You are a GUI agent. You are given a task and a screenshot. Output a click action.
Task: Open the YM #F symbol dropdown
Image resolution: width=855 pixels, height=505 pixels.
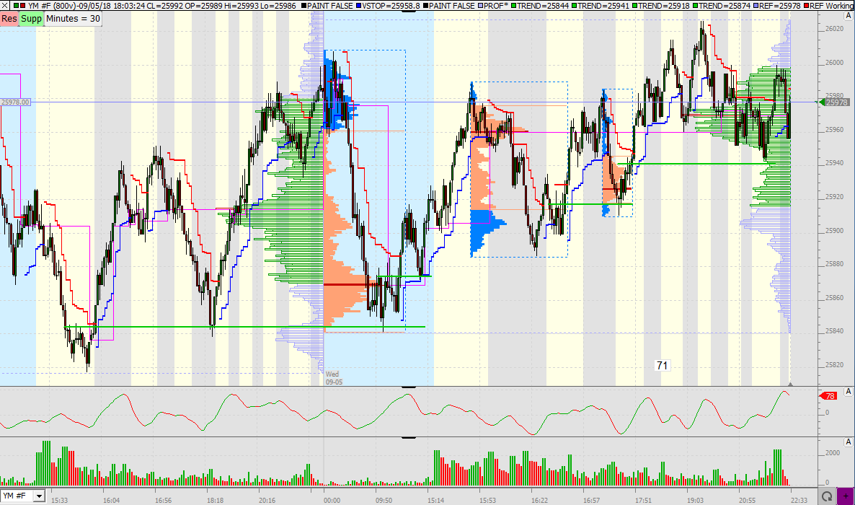(39, 496)
